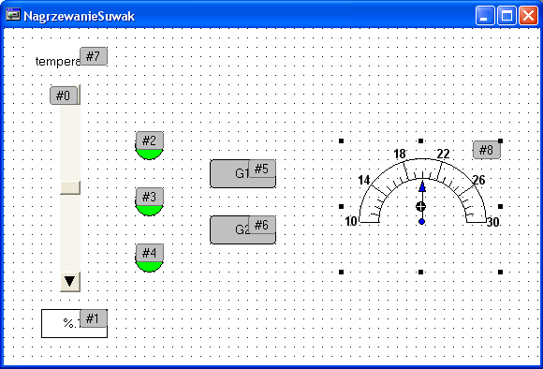543x369 pixels.
Task: Click the down arrow of the vertical slider
Action: pyautogui.click(x=70, y=282)
